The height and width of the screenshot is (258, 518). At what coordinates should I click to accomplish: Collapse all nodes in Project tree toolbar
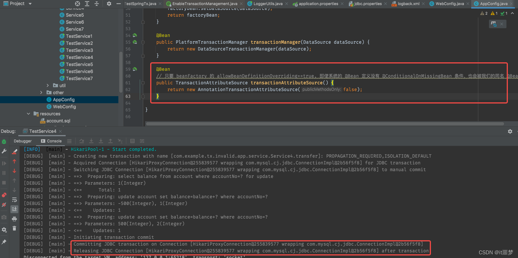pos(97,4)
